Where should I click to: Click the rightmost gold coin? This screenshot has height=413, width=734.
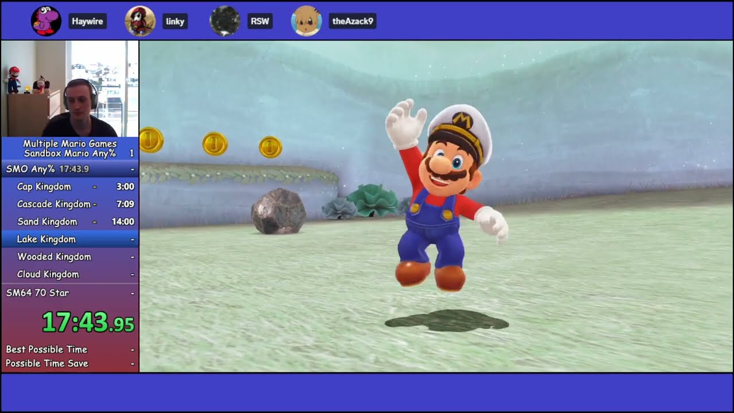pos(270,147)
